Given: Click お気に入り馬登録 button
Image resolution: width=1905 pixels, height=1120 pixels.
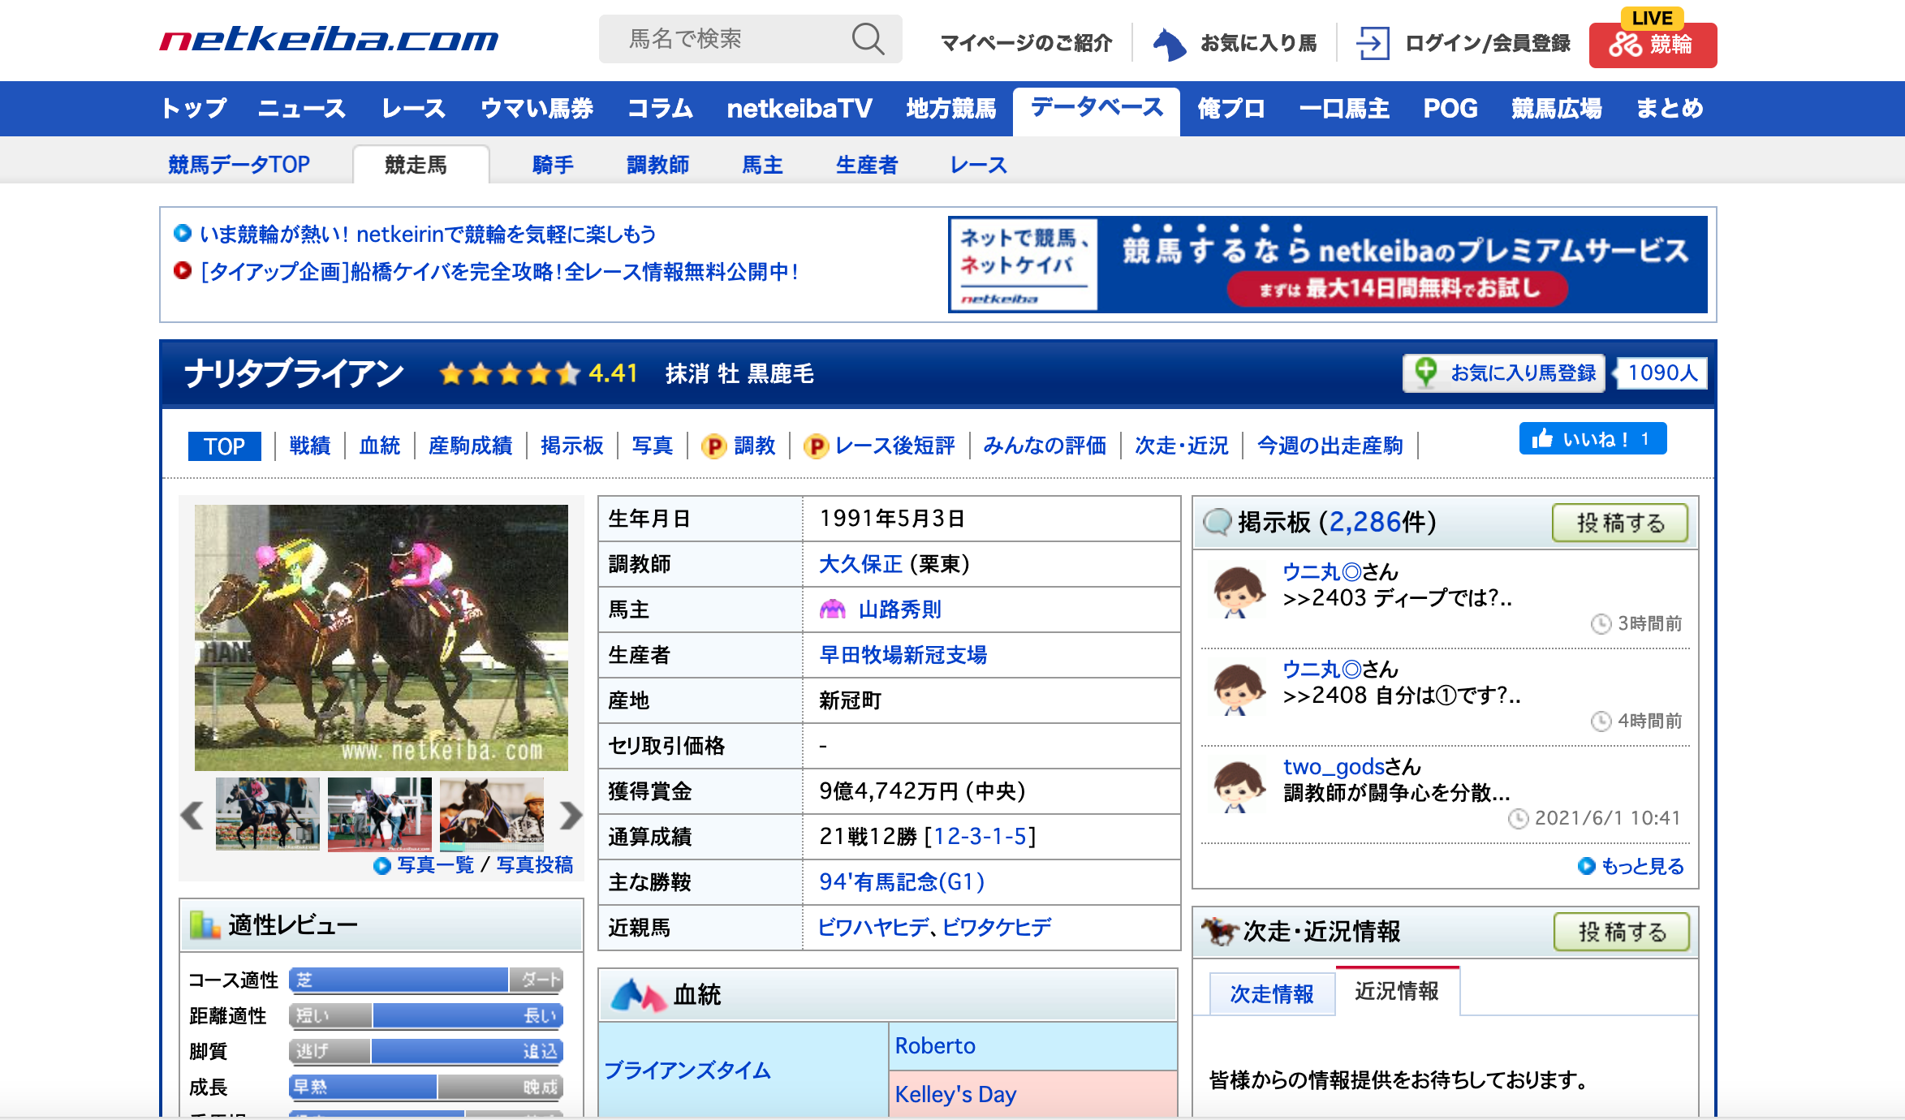Looking at the screenshot, I should point(1504,373).
